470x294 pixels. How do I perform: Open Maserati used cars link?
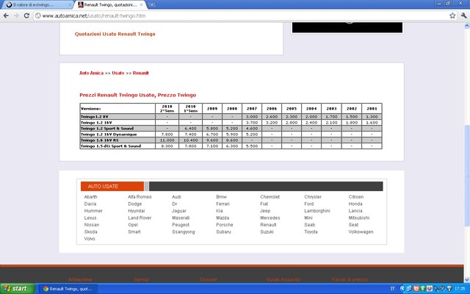tap(181, 218)
